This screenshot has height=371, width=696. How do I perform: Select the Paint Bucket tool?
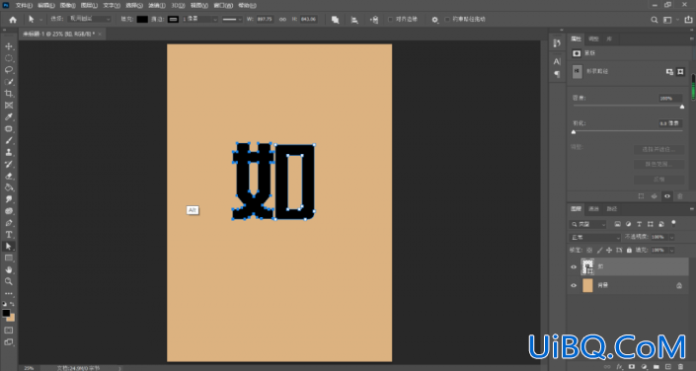coord(9,187)
